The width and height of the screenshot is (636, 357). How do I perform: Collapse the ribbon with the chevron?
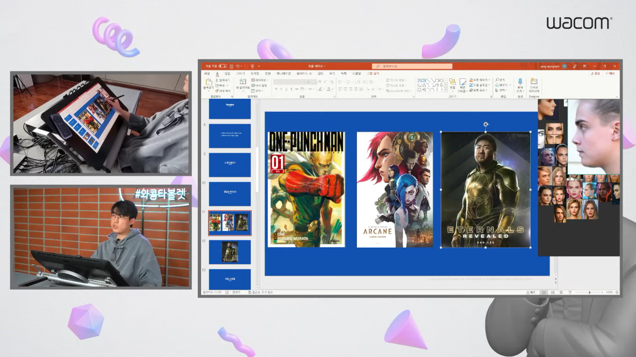[617, 97]
